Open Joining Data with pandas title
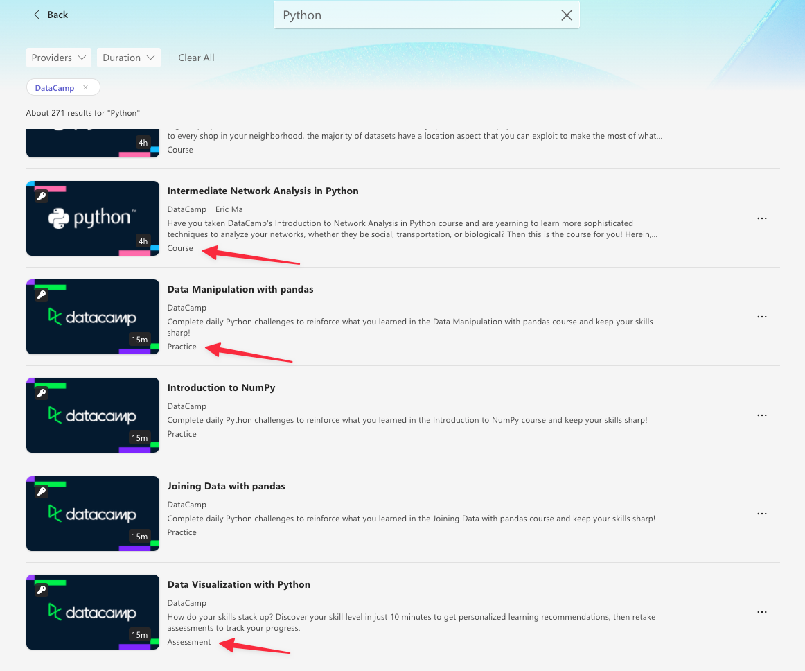 (226, 486)
